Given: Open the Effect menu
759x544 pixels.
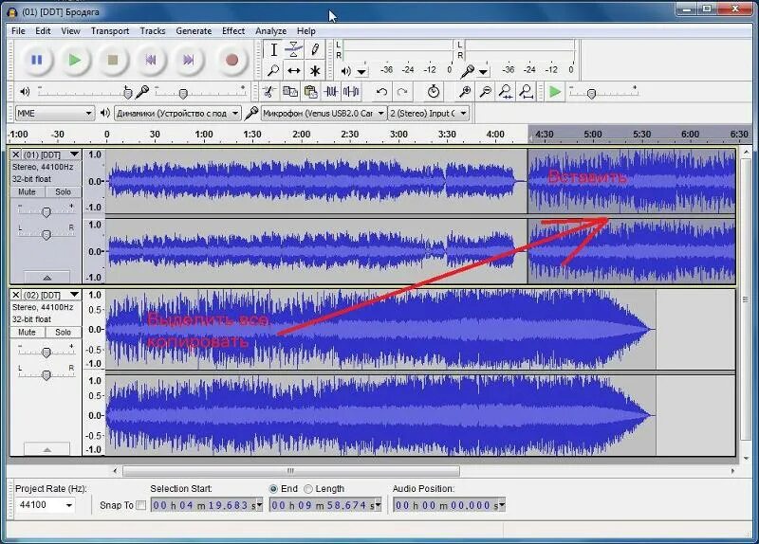Looking at the screenshot, I should [x=233, y=31].
